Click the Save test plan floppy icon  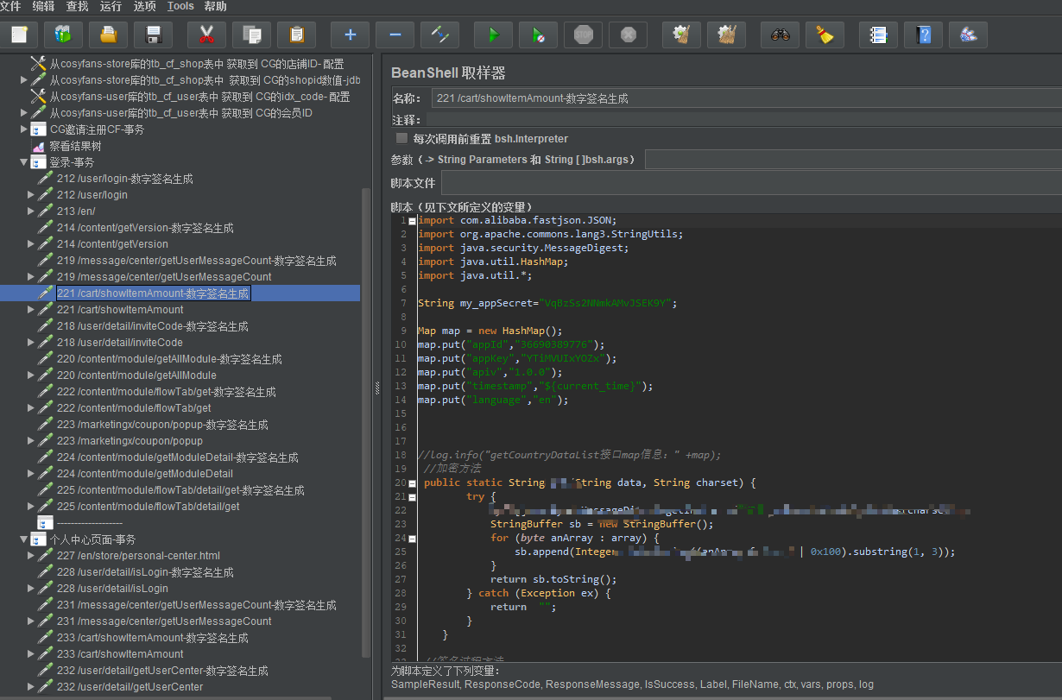coord(154,35)
